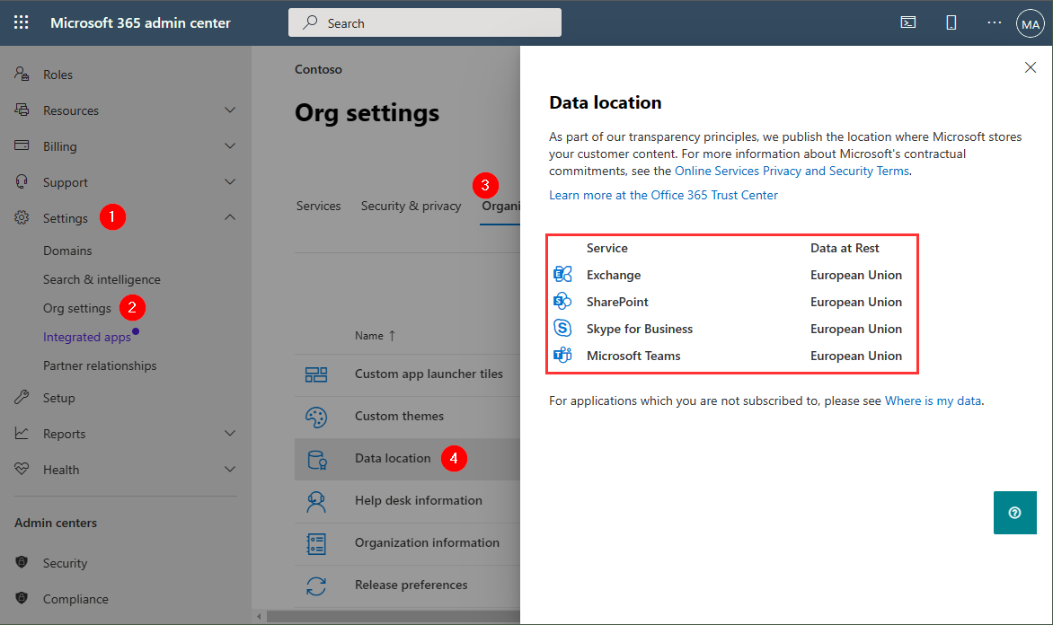The image size is (1053, 625).
Task: Switch to the Security & privacy tab
Action: 411,206
